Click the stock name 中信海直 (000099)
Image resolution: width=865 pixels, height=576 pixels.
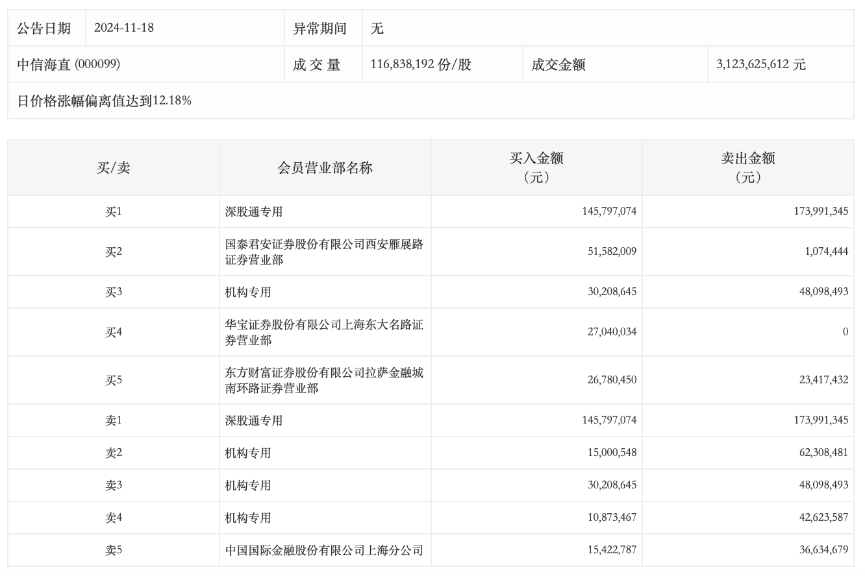point(69,64)
